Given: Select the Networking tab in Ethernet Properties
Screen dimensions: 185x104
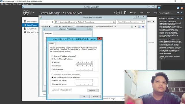Looking at the screenshot, I should pos(48,34).
